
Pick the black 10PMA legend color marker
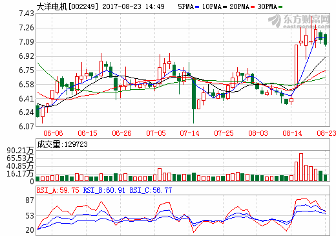pos(225,7)
